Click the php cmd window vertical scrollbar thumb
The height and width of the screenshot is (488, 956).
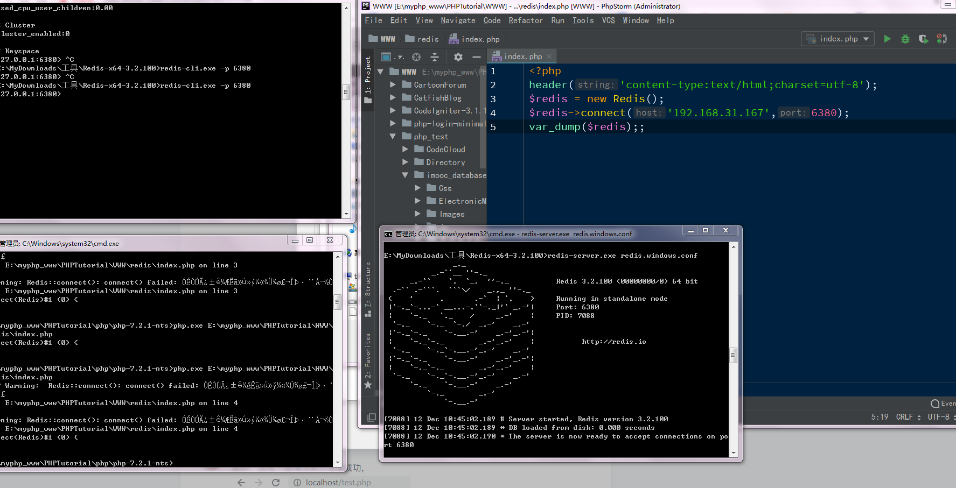pos(338,302)
